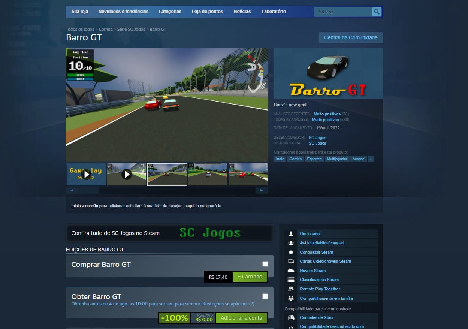
Task: Click the thumbnail strip scrollbar handle
Action: (x=89, y=190)
